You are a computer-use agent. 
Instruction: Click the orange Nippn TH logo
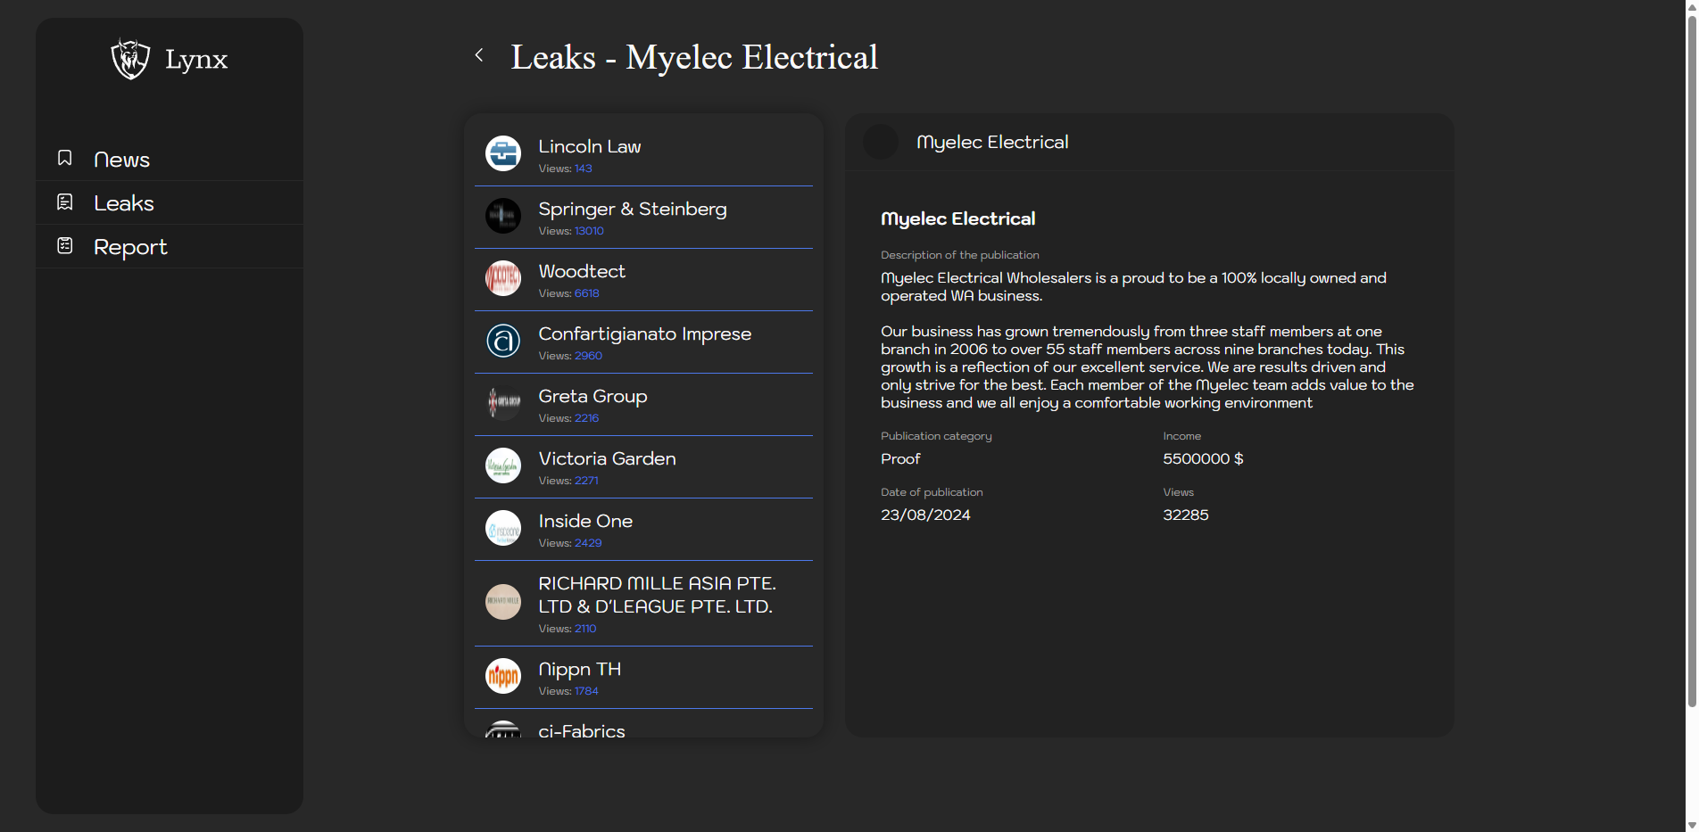coord(503,676)
